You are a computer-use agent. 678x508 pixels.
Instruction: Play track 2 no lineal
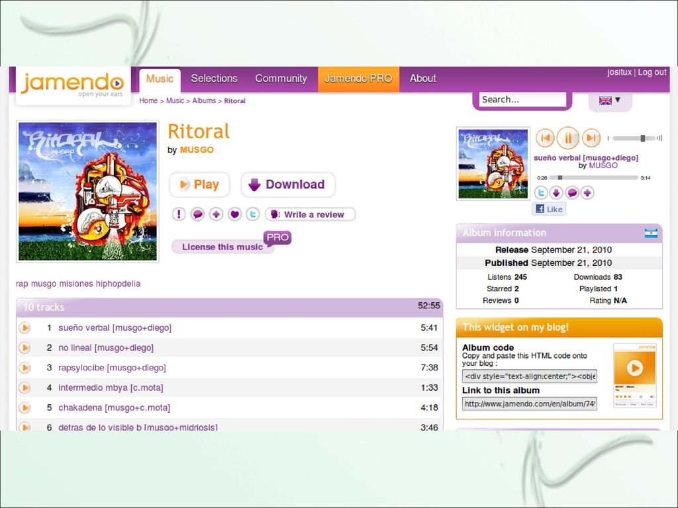tap(24, 348)
